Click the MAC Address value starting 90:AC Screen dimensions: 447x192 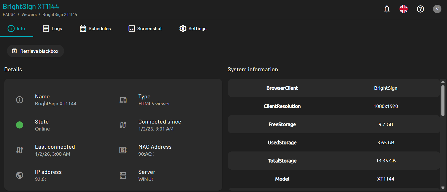point(146,154)
